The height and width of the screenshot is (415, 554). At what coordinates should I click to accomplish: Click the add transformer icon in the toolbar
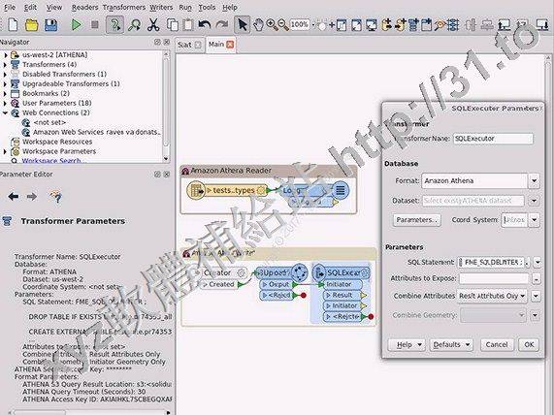[x=413, y=25]
